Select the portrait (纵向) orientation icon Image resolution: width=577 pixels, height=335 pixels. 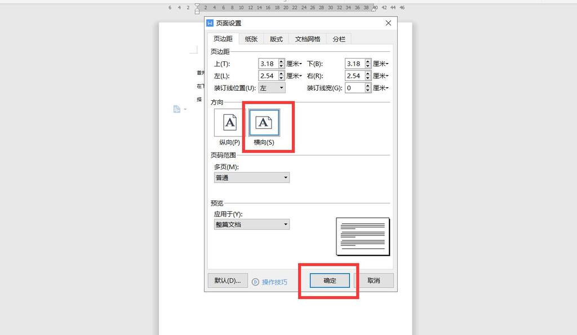(x=229, y=122)
